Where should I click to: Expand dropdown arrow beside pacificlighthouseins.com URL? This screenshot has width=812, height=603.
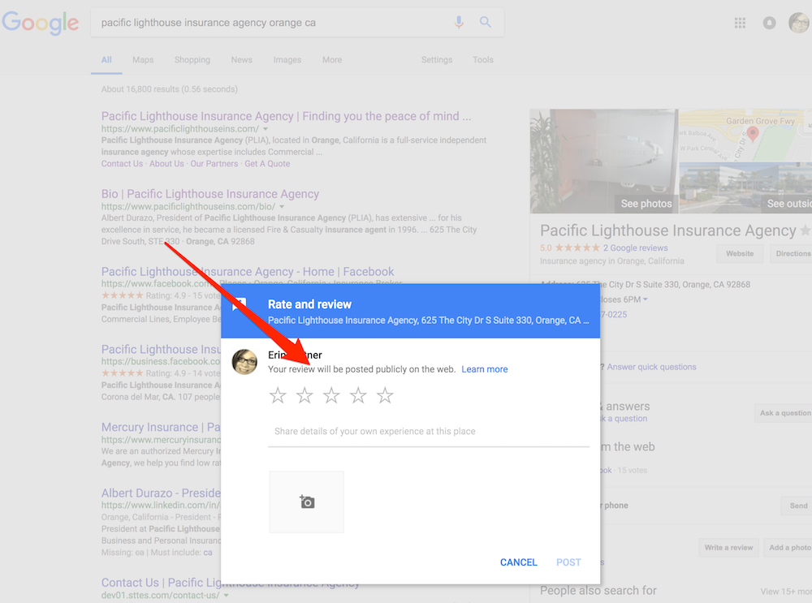266,129
